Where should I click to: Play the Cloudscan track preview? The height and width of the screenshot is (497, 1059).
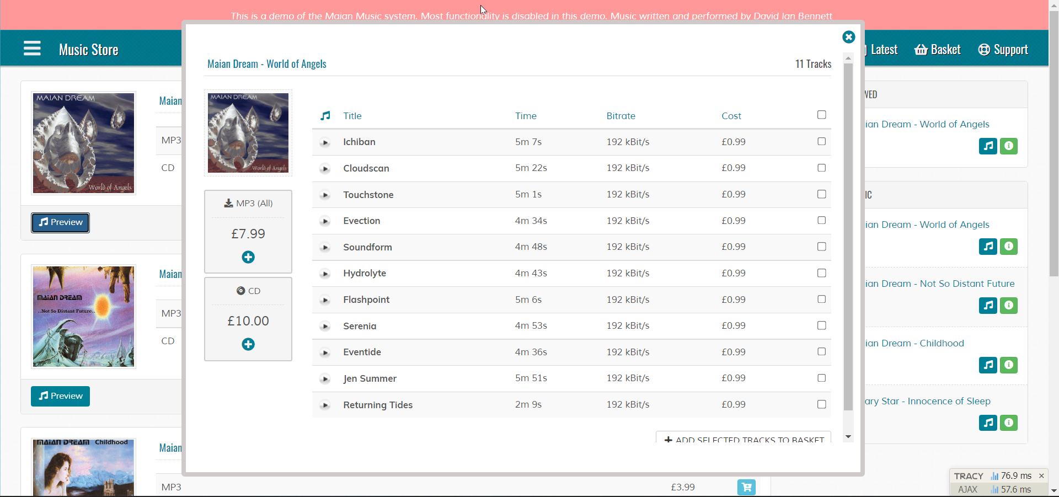coord(325,169)
